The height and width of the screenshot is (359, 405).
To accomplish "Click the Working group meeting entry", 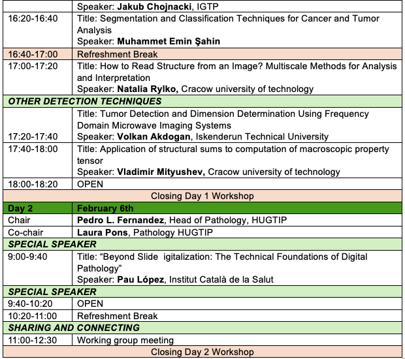I will (125, 340).
